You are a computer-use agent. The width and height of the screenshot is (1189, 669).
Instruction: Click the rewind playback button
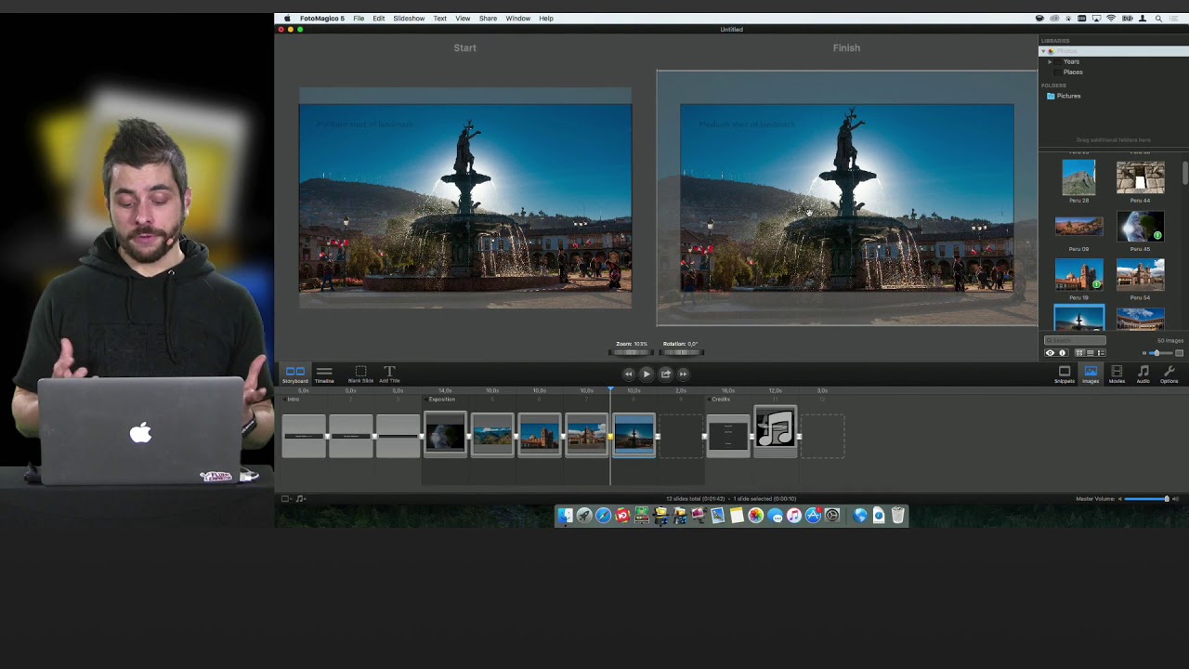coord(628,374)
